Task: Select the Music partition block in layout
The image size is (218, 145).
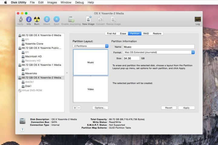Action: tap(91, 62)
